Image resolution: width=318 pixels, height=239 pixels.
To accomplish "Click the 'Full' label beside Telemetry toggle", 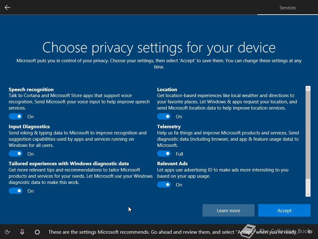I will pyautogui.click(x=179, y=154).
